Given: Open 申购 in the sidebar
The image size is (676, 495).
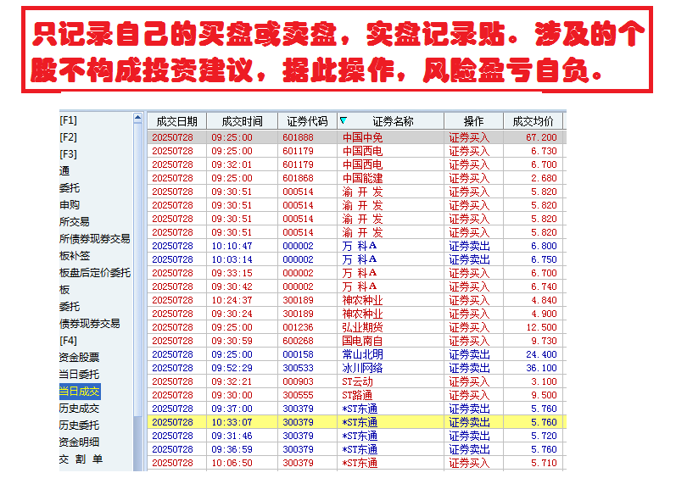Looking at the screenshot, I should 70,205.
